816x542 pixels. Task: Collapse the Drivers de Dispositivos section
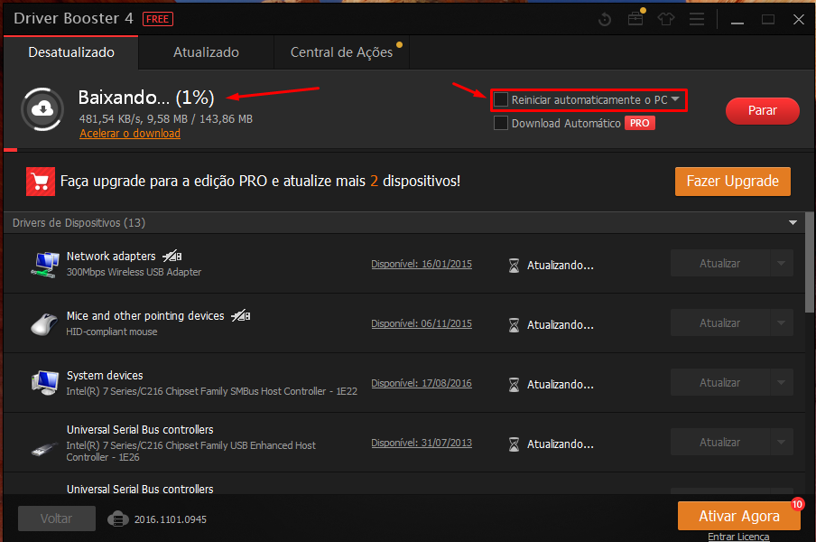coord(793,223)
